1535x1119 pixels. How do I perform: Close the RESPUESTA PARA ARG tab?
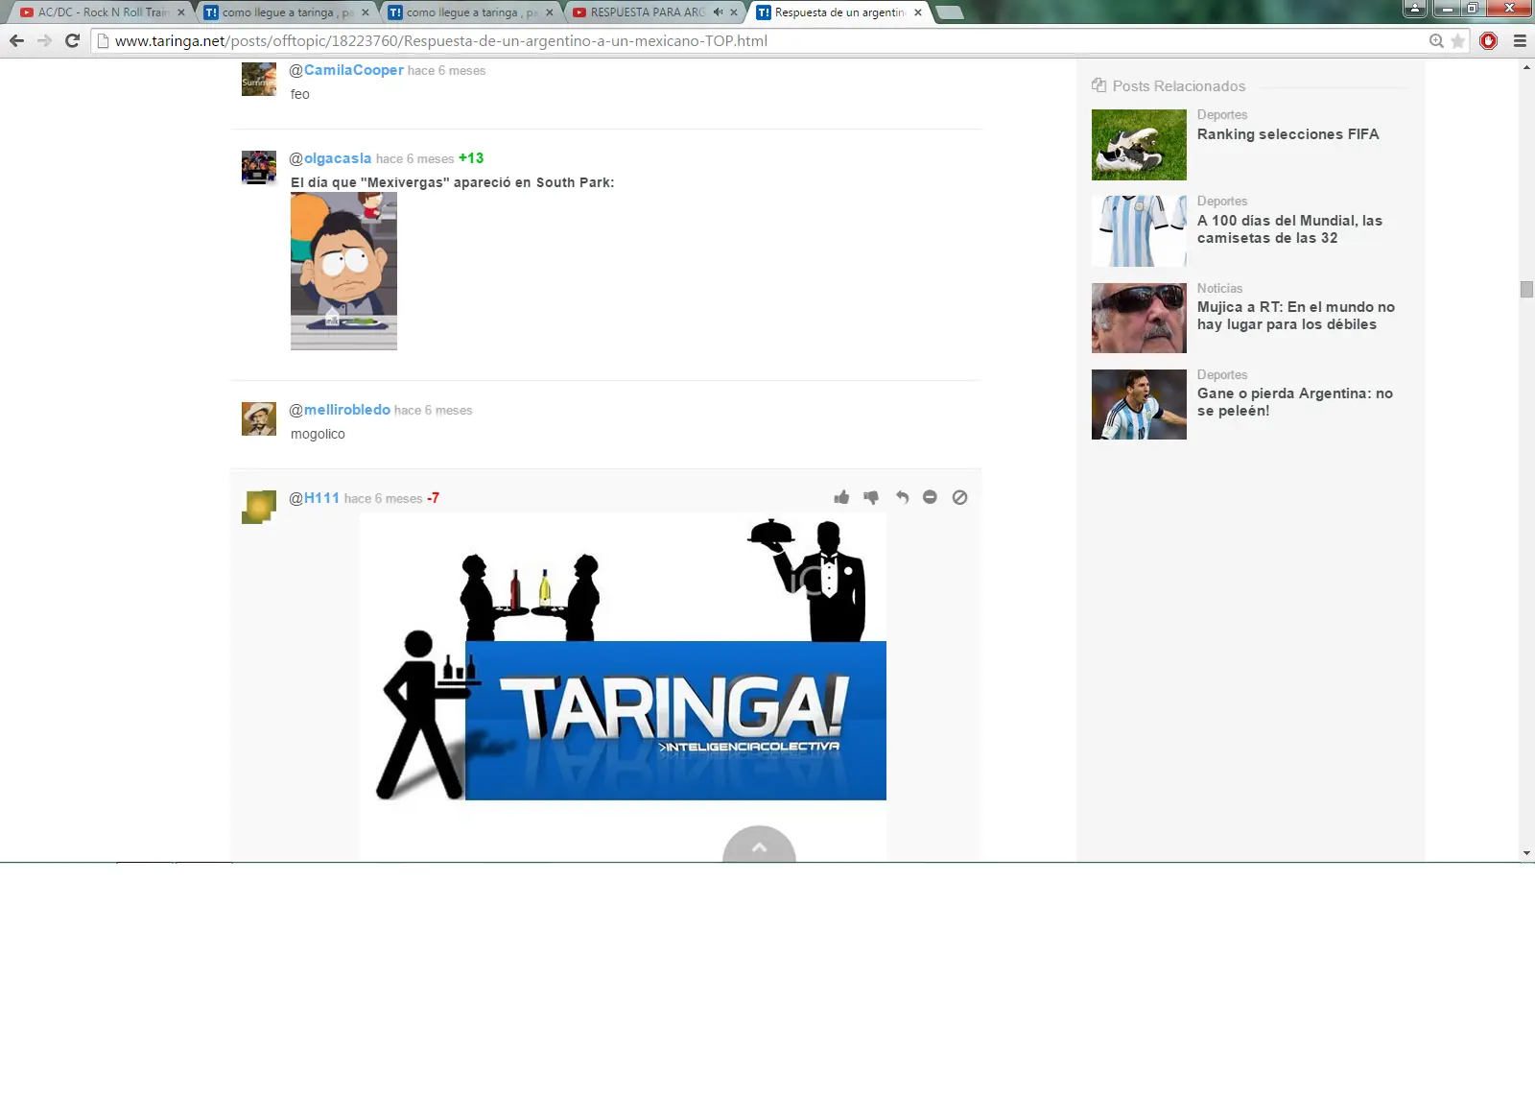click(x=734, y=12)
